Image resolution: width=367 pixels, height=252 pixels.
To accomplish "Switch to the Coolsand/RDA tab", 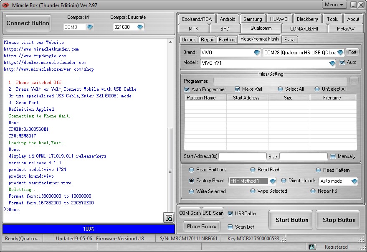I will (x=197, y=19).
